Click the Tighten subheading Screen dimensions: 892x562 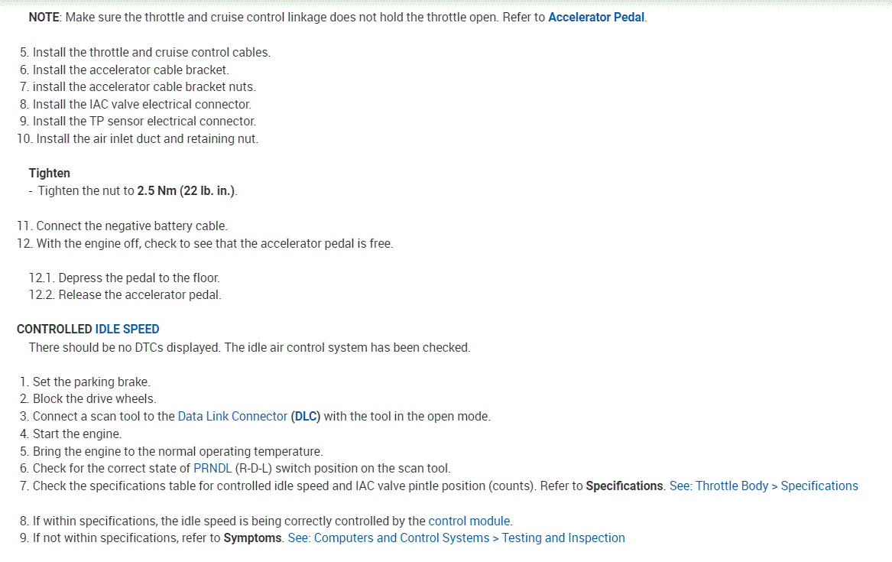click(x=50, y=174)
